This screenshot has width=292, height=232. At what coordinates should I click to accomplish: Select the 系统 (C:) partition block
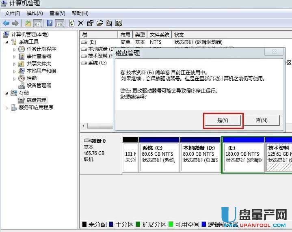click(x=159, y=154)
